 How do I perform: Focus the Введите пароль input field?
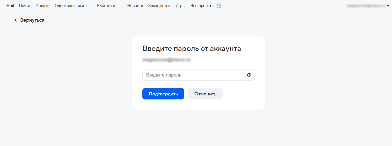193,75
